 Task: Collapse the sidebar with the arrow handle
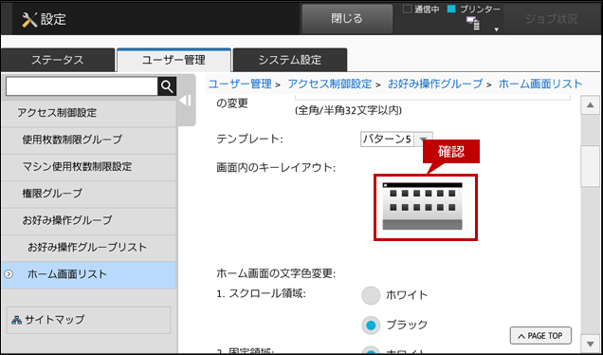(x=186, y=101)
